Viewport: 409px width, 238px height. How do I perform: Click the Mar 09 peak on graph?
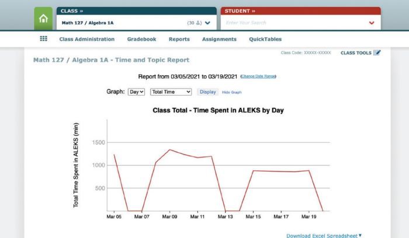169,150
